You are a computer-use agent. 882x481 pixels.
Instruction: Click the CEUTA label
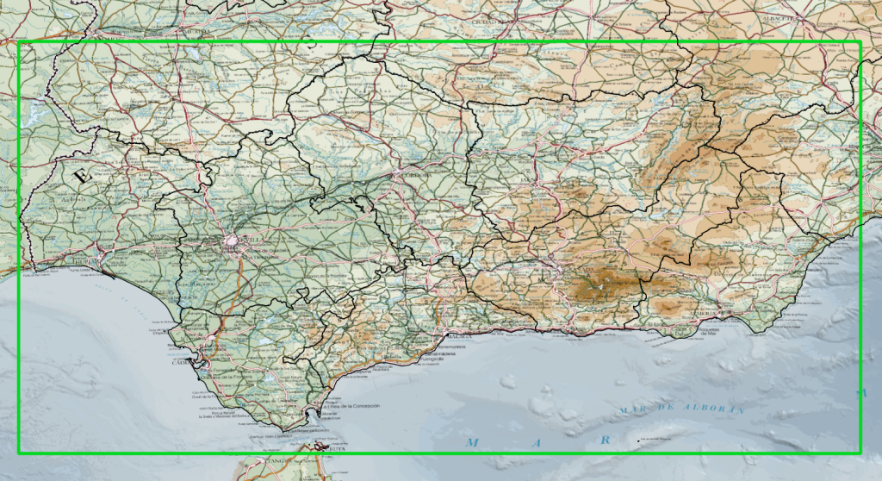pyautogui.click(x=337, y=448)
